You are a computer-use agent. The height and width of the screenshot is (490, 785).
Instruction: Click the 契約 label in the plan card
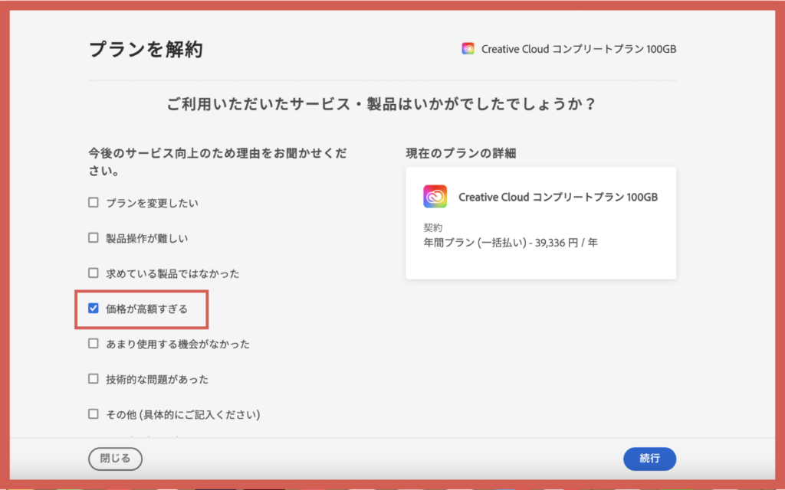[433, 227]
